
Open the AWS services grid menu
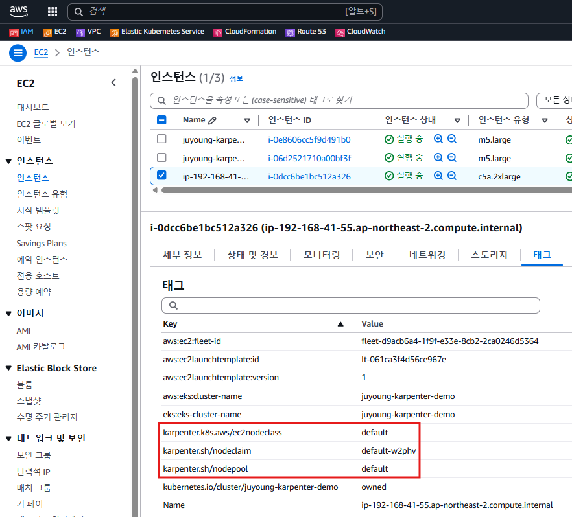coord(53,12)
